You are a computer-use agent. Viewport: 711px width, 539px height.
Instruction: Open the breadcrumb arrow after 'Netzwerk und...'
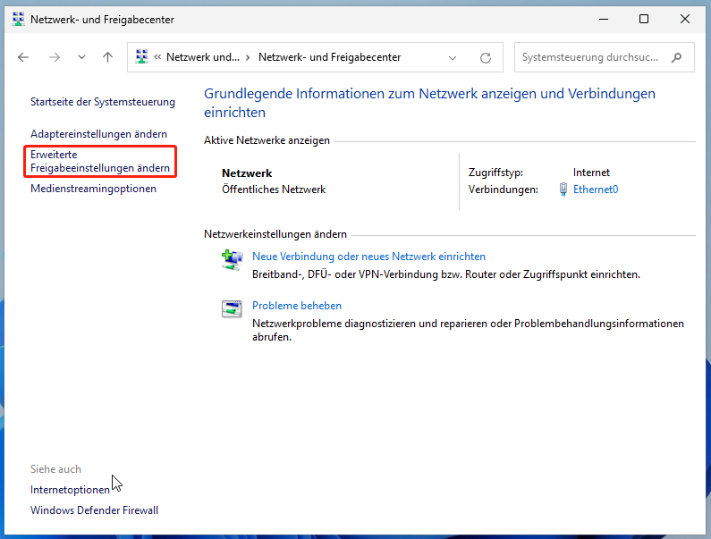[x=248, y=57]
